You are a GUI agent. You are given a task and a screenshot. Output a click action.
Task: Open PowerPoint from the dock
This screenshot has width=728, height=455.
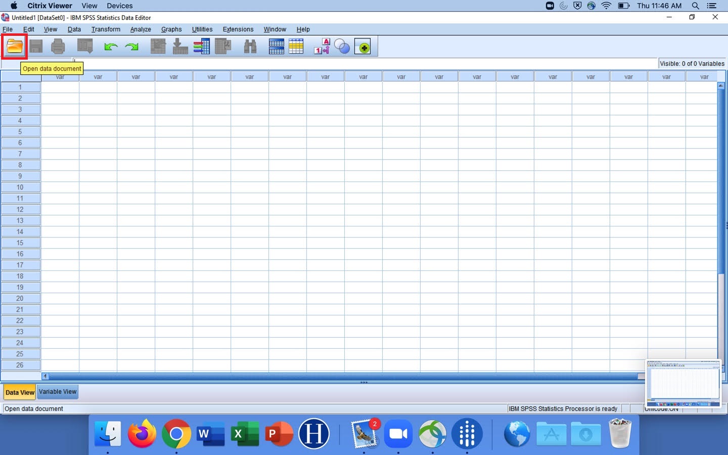(x=279, y=434)
